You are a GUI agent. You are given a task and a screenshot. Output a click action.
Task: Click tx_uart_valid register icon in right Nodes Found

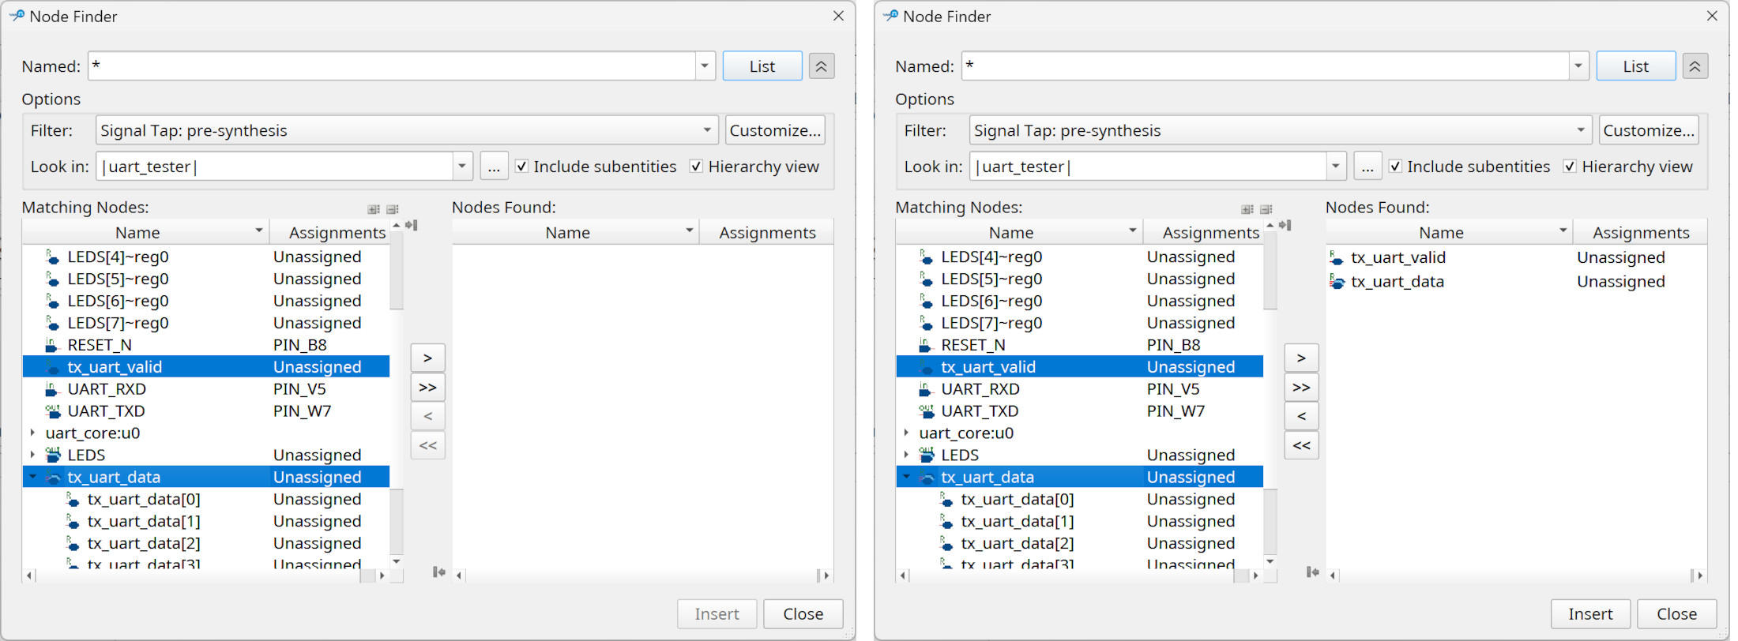coord(1336,257)
